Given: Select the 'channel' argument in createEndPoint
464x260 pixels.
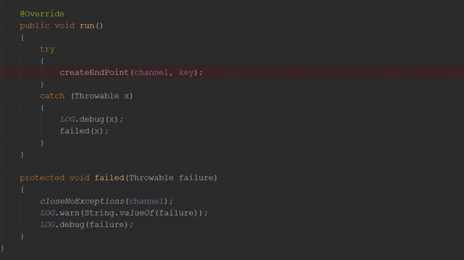Looking at the screenshot, I should [152, 72].
